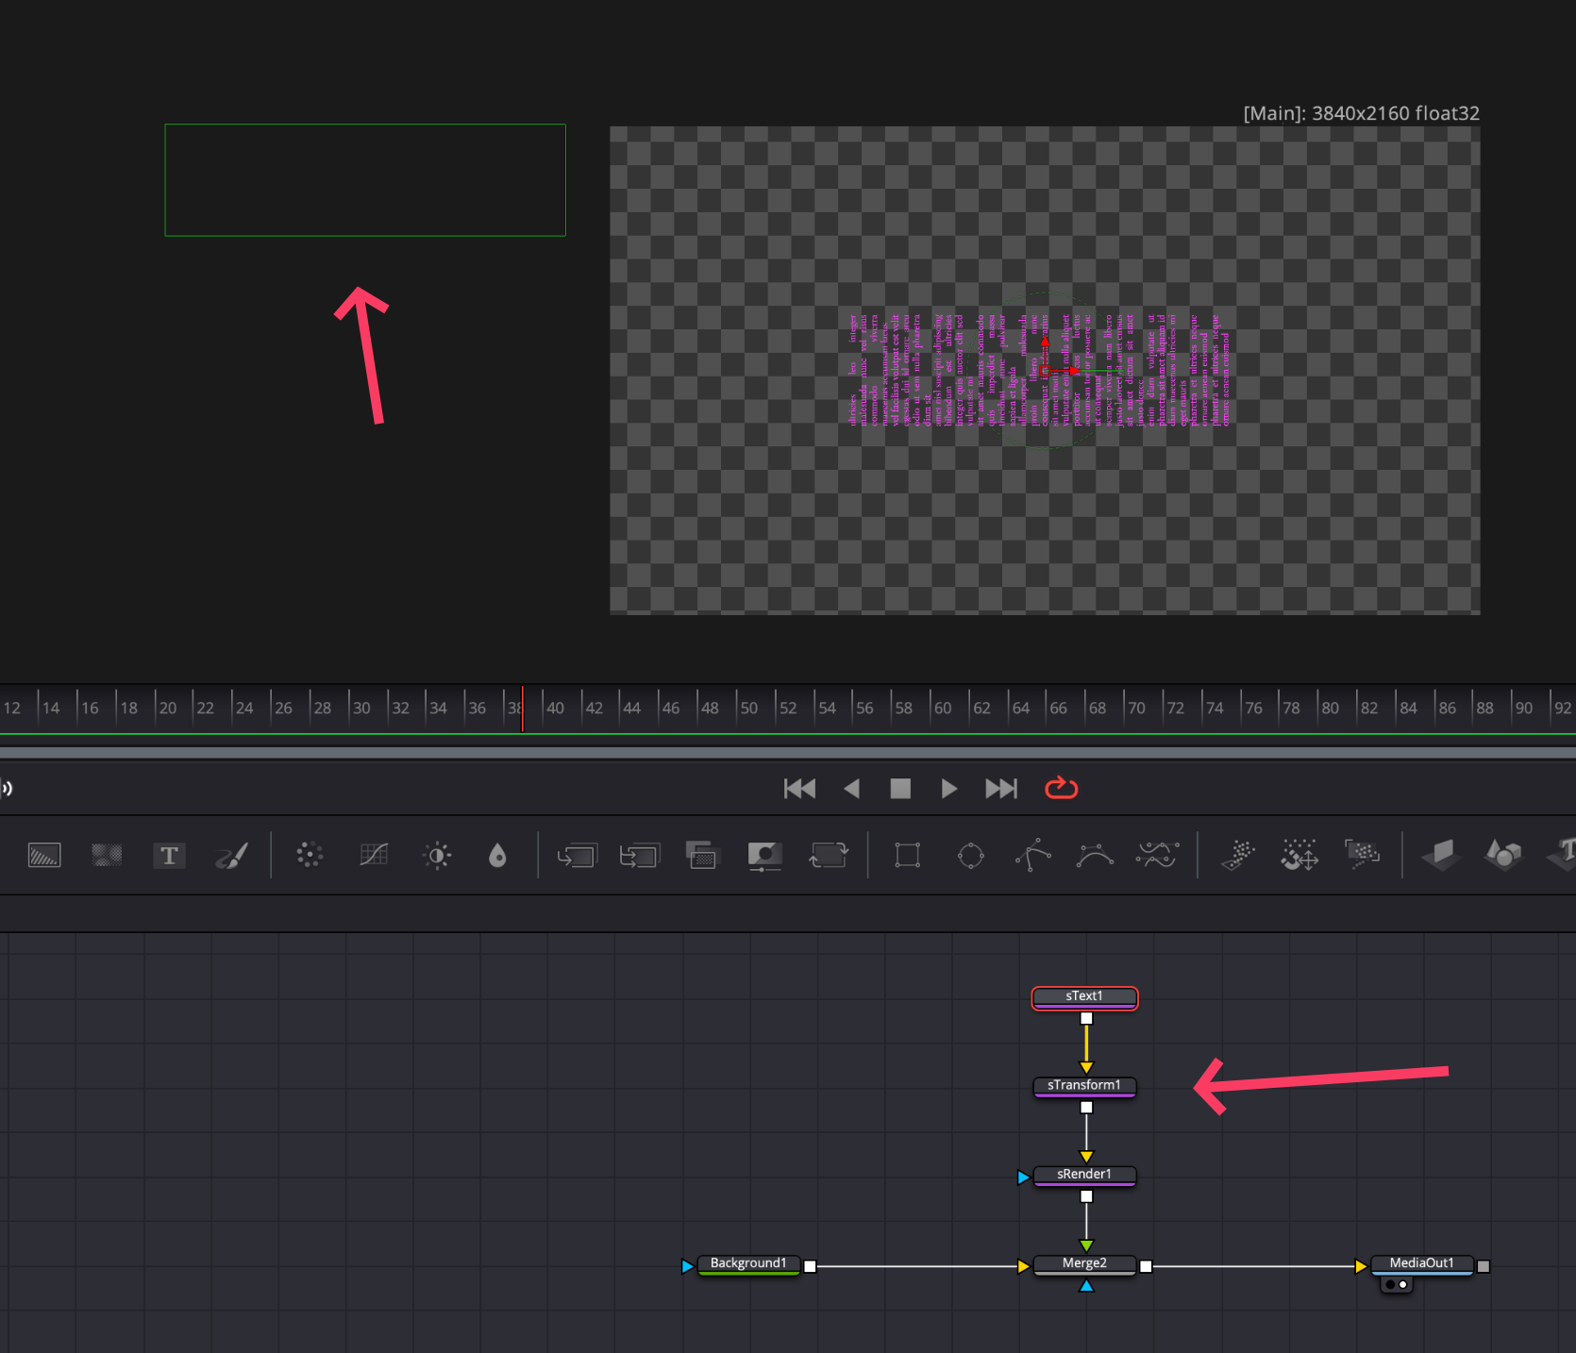This screenshot has height=1353, width=1576.
Task: Add a Fast Noise node from the toolbar
Action: (107, 855)
